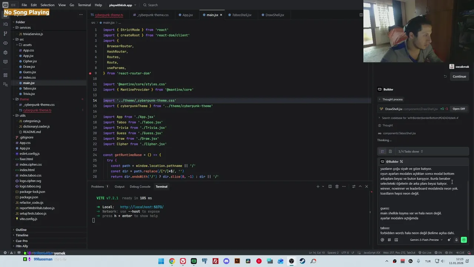
Task: Open the Selection menu
Action: pyautogui.click(x=47, y=5)
